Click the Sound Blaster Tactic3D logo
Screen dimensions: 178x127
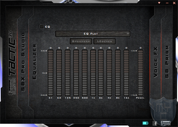pos(12,62)
